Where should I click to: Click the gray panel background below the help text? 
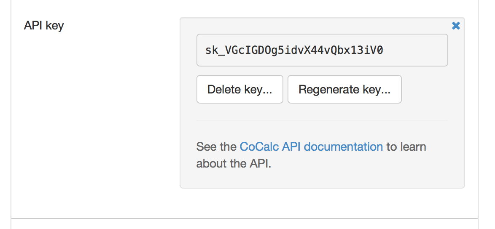click(322, 179)
